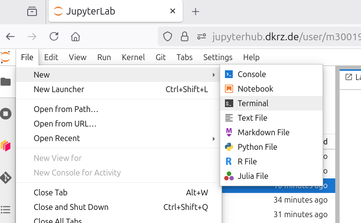Image resolution: width=361 pixels, height=223 pixels.
Task: Choose Open from URL…
Action: tap(118, 124)
